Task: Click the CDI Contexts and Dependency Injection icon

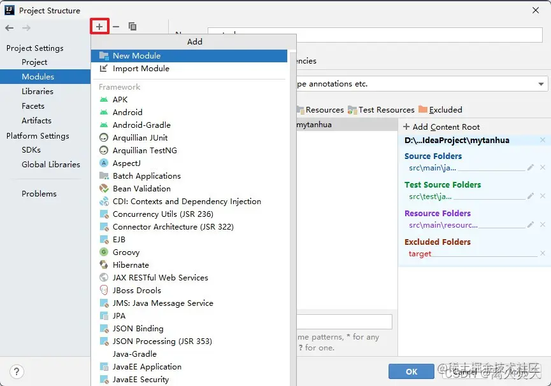Action: (x=104, y=202)
